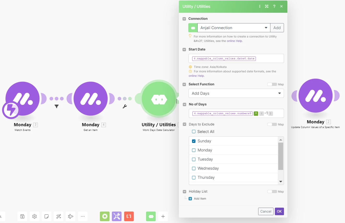The image size is (345, 223).
Task: Uncheck the Sunday checkbox
Action: (194, 141)
